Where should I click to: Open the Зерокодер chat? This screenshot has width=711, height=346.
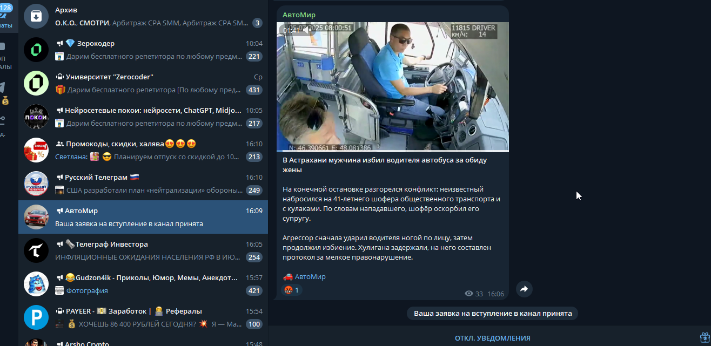(143, 50)
